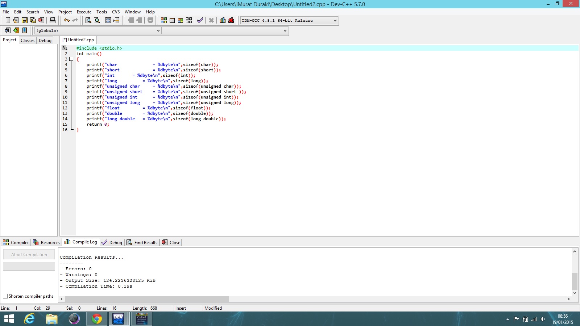Click the Redo arrow icon
This screenshot has height=326, width=580.
[x=75, y=20]
